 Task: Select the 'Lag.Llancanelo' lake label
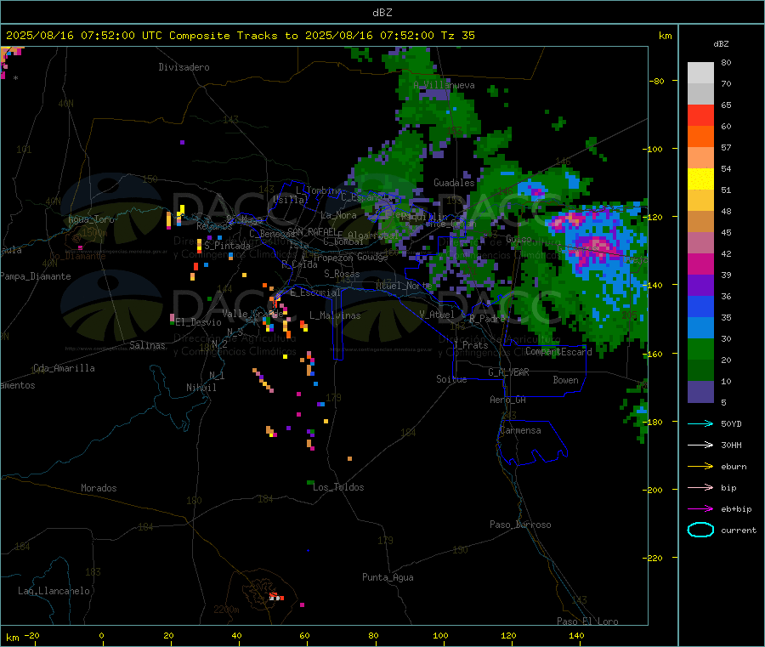point(54,591)
